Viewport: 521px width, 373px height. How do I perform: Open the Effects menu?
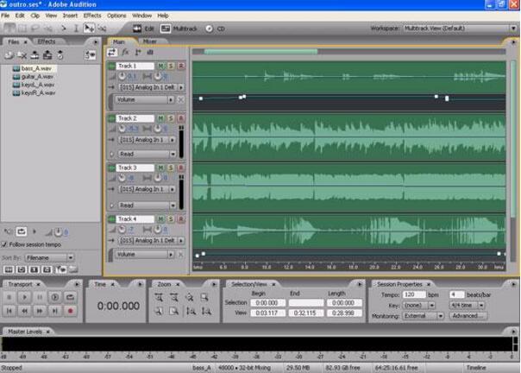click(x=92, y=16)
